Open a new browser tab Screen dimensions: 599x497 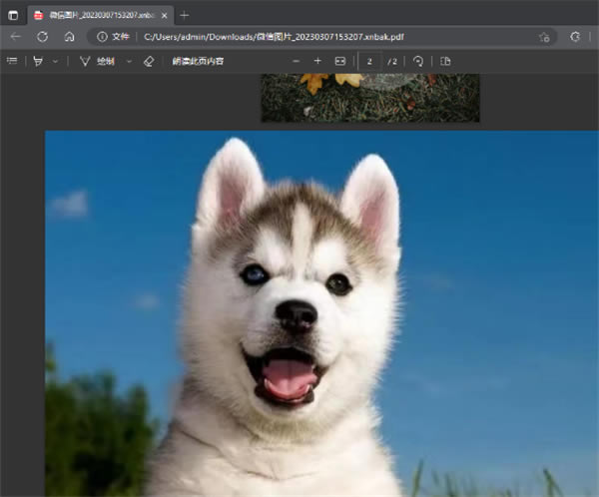pos(185,15)
